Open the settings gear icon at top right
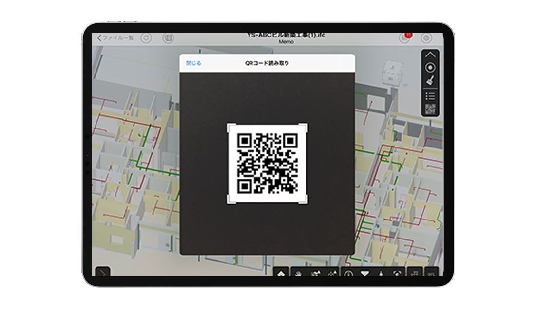The image size is (536, 312). tap(426, 38)
